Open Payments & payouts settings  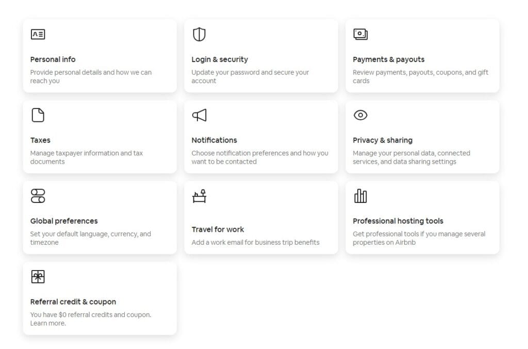pos(422,56)
